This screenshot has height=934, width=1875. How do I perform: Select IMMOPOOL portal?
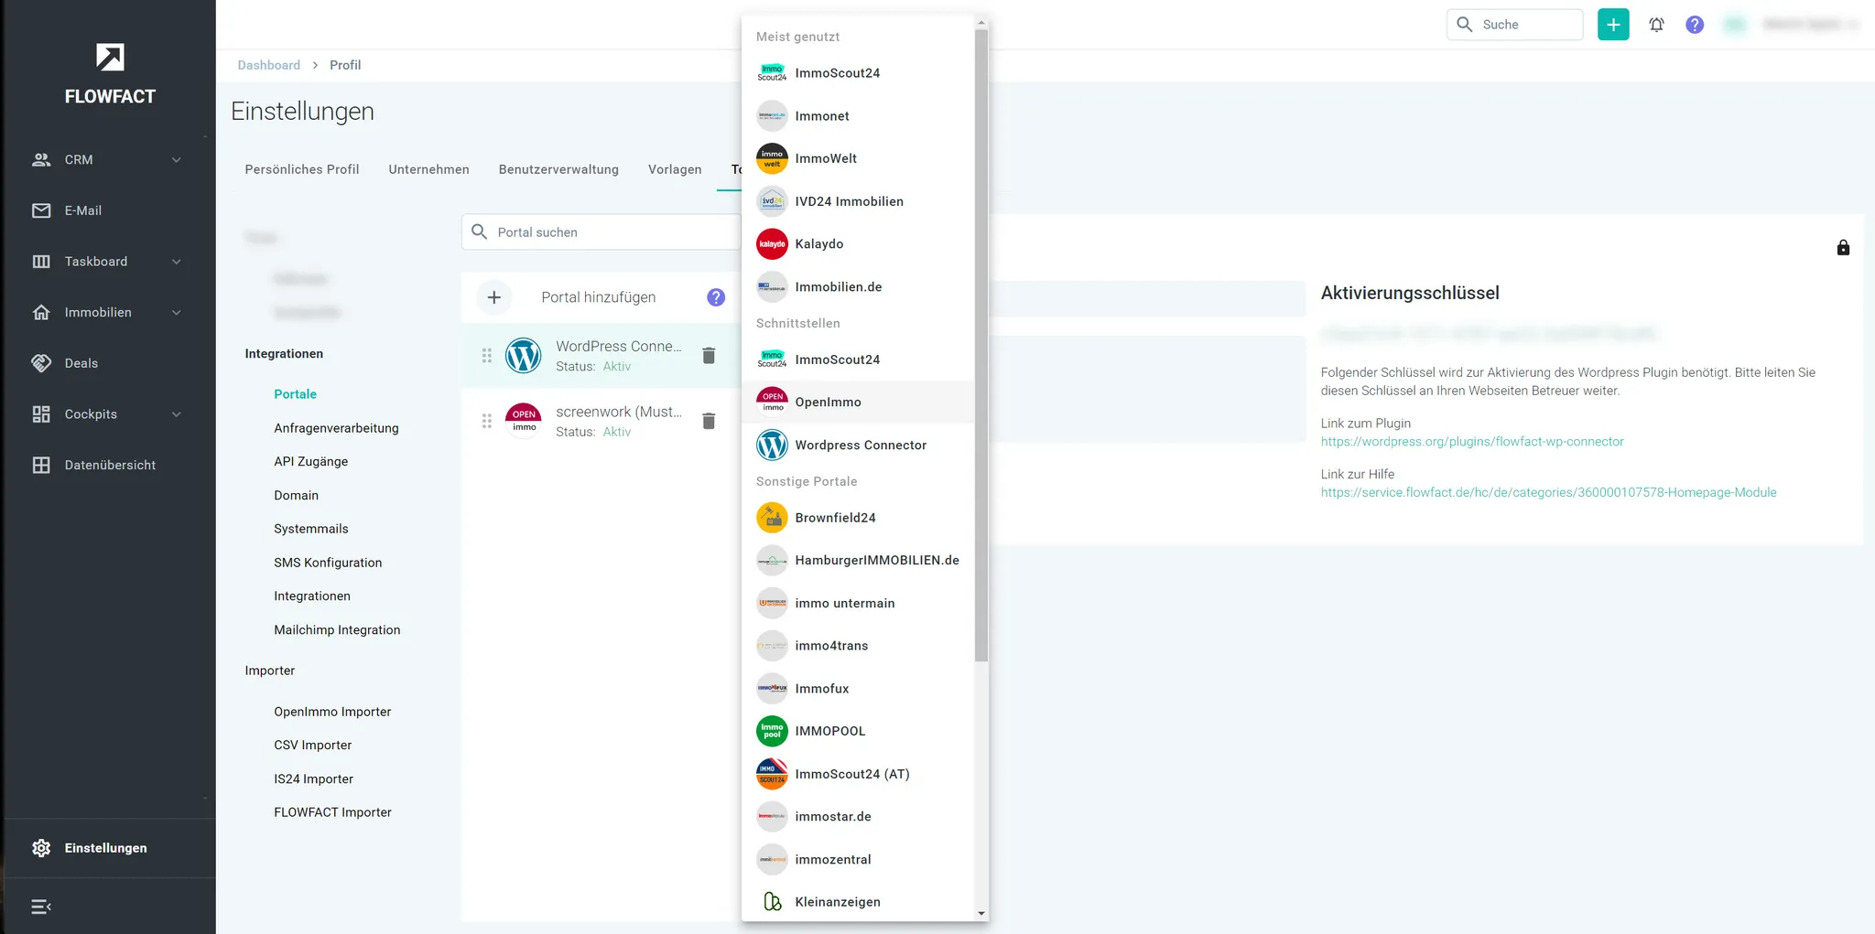[858, 731]
